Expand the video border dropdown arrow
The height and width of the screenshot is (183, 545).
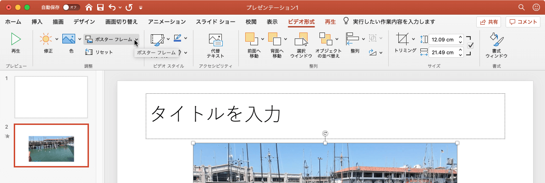(x=186, y=38)
